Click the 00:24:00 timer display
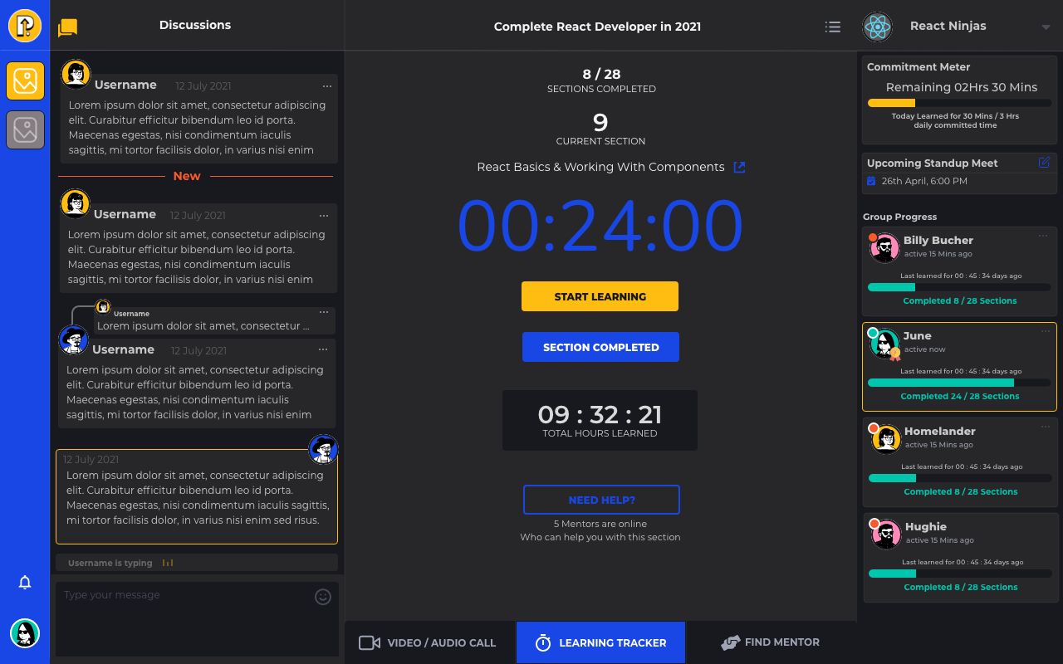This screenshot has width=1063, height=664. click(600, 226)
